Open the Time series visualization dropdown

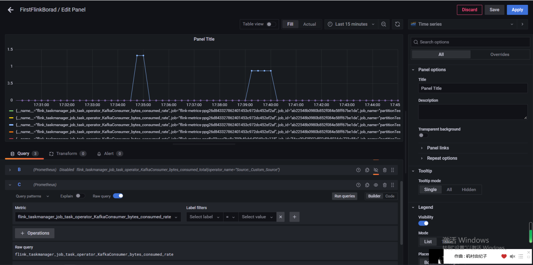462,24
